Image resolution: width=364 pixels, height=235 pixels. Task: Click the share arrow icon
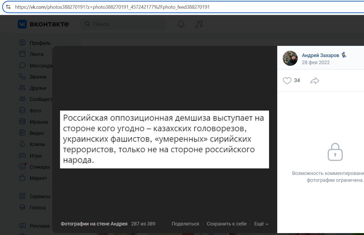coord(315,81)
